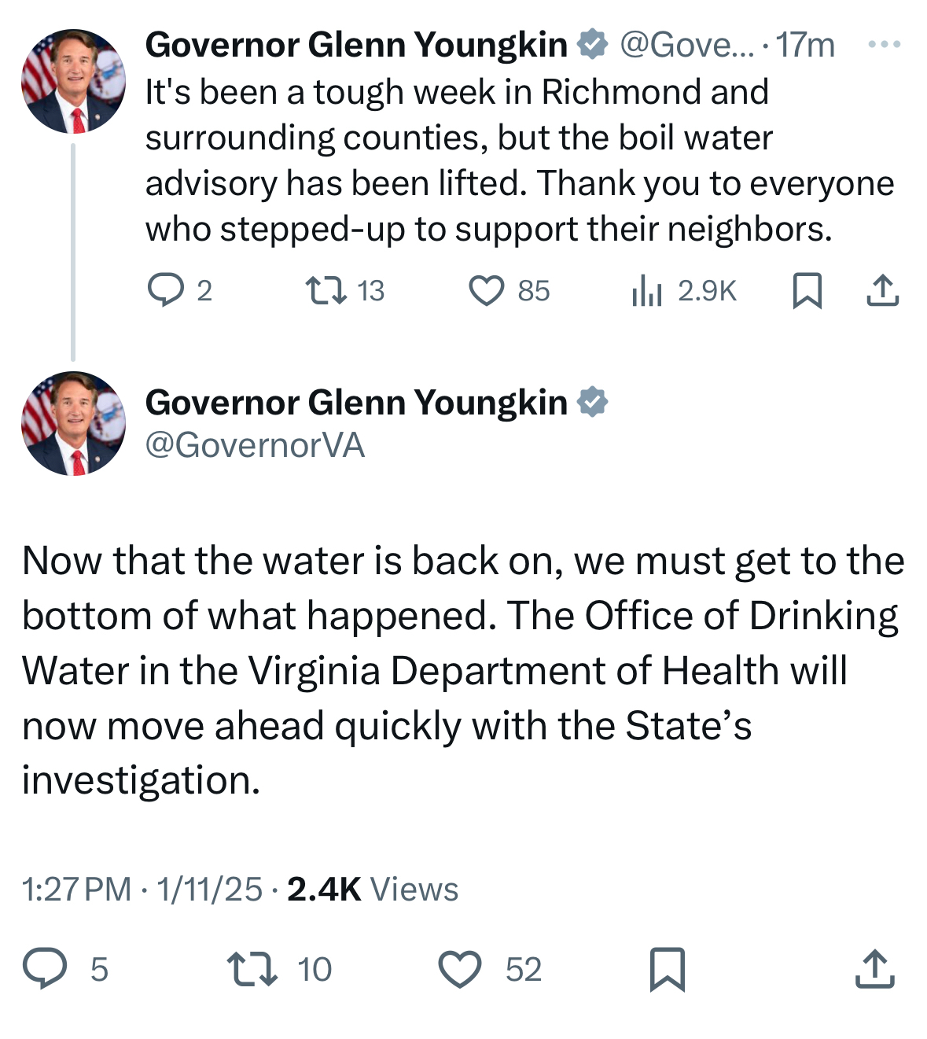Click Governor Glenn Youngkin name on main tweet
Image resolution: width=927 pixels, height=1039 pixels.
point(356,403)
